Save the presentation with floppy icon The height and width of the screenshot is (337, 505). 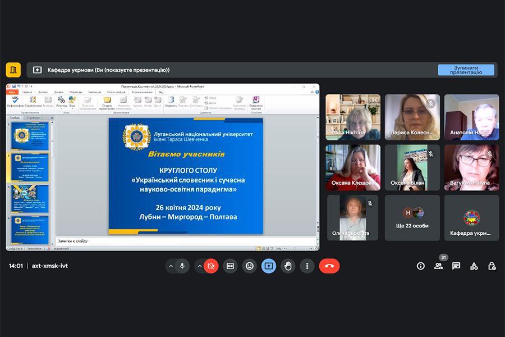click(x=14, y=86)
